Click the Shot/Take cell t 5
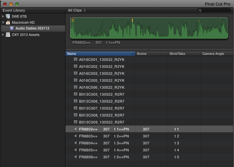This screenshot has height=167, width=234. click(x=177, y=157)
